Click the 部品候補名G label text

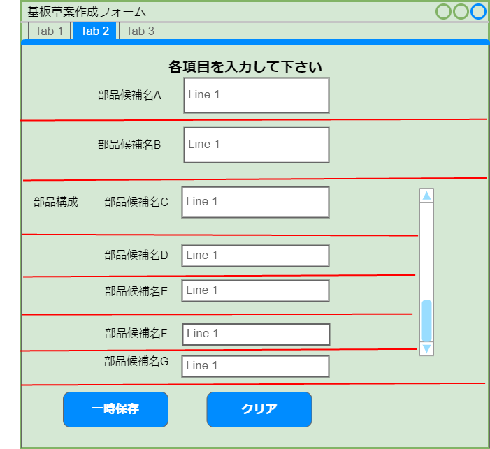(136, 361)
